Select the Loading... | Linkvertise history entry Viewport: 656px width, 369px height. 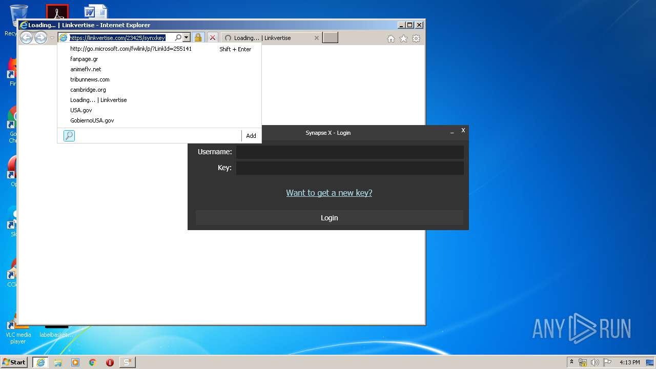[159, 100]
